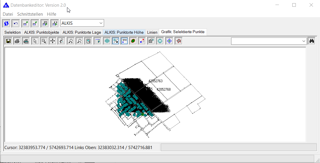The image size is (320, 163).
Task: Minimize the Datenbankeditor window
Action: pyautogui.click(x=277, y=5)
